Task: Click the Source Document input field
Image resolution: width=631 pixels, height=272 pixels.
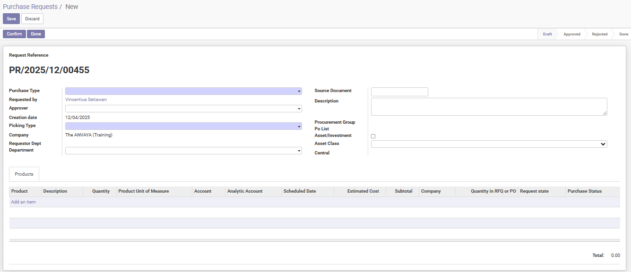Action: click(399, 92)
